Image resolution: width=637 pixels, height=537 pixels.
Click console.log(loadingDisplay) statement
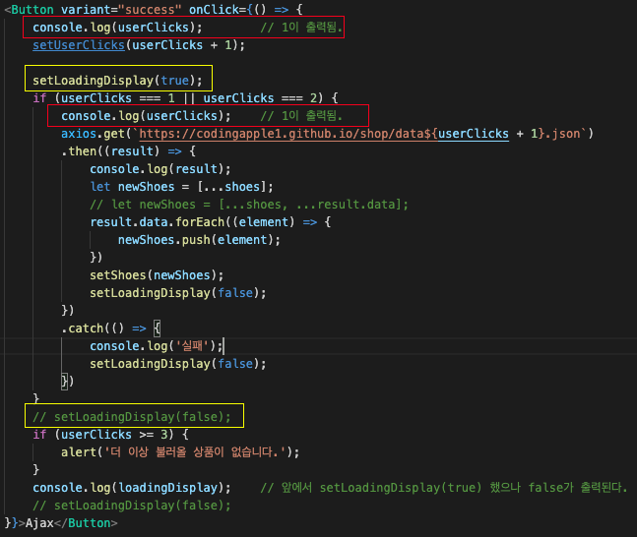(132, 488)
